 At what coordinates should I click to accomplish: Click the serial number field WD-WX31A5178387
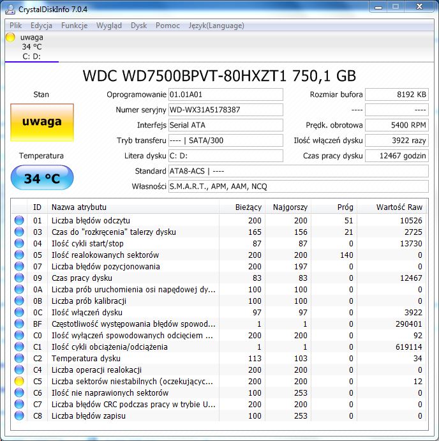pos(225,110)
